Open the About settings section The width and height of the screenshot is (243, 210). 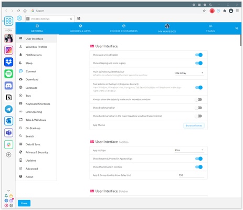pyautogui.click(x=36, y=177)
